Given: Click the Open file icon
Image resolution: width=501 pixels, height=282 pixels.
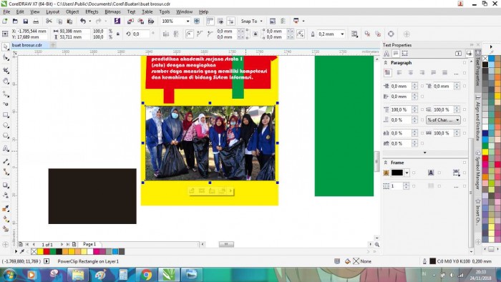Looking at the screenshot, I should click(x=15, y=21).
